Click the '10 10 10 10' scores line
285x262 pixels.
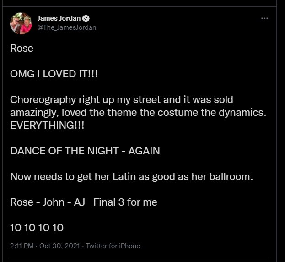pos(37,228)
